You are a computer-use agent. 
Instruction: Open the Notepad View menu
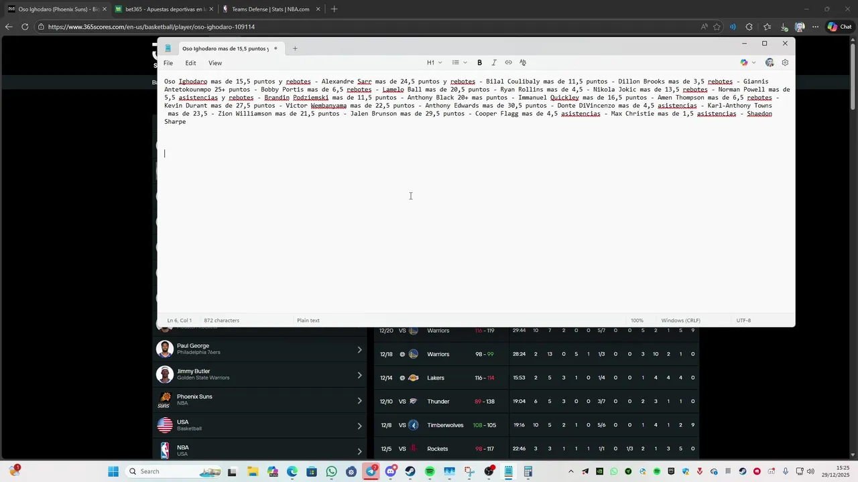(x=215, y=63)
